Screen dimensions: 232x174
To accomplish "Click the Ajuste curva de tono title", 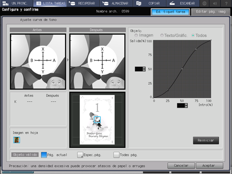I will pos(38,20).
